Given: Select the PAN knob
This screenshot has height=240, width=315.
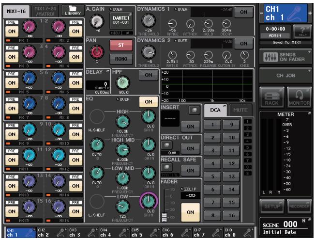Looking at the screenshot, I should [97, 52].
